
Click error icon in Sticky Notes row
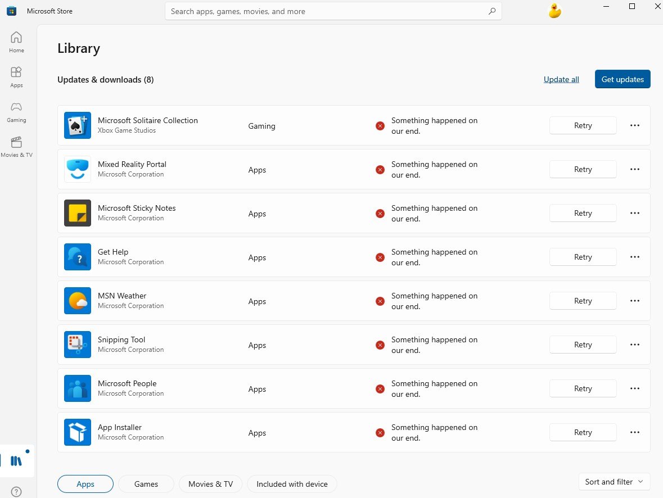[x=380, y=214]
